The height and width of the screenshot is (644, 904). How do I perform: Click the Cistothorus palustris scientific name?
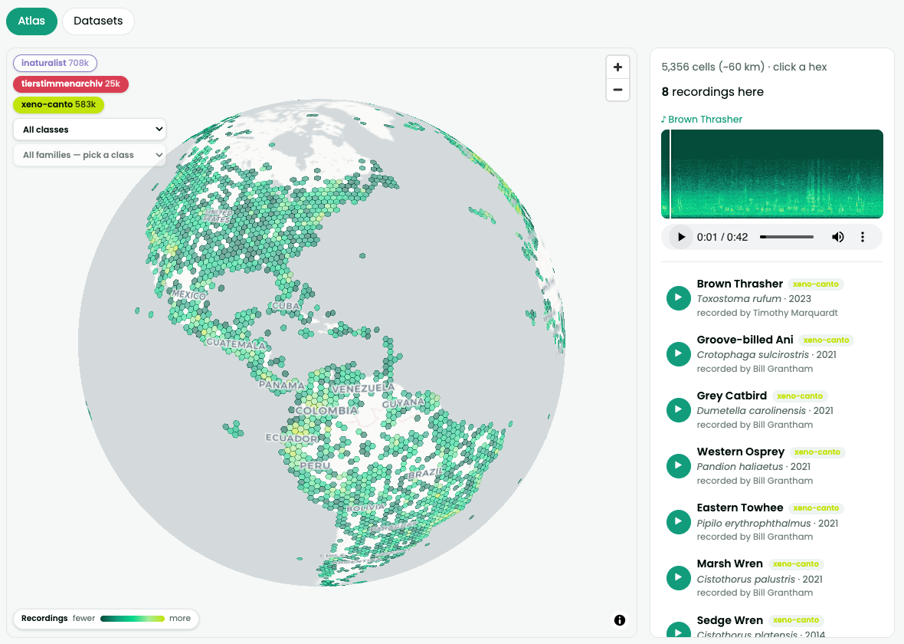745,580
